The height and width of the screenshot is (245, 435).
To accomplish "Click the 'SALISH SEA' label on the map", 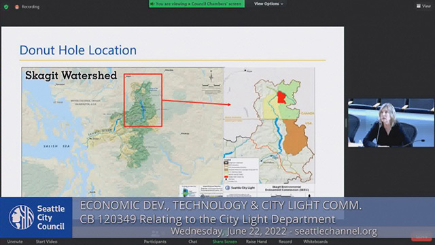I will [x=56, y=146].
